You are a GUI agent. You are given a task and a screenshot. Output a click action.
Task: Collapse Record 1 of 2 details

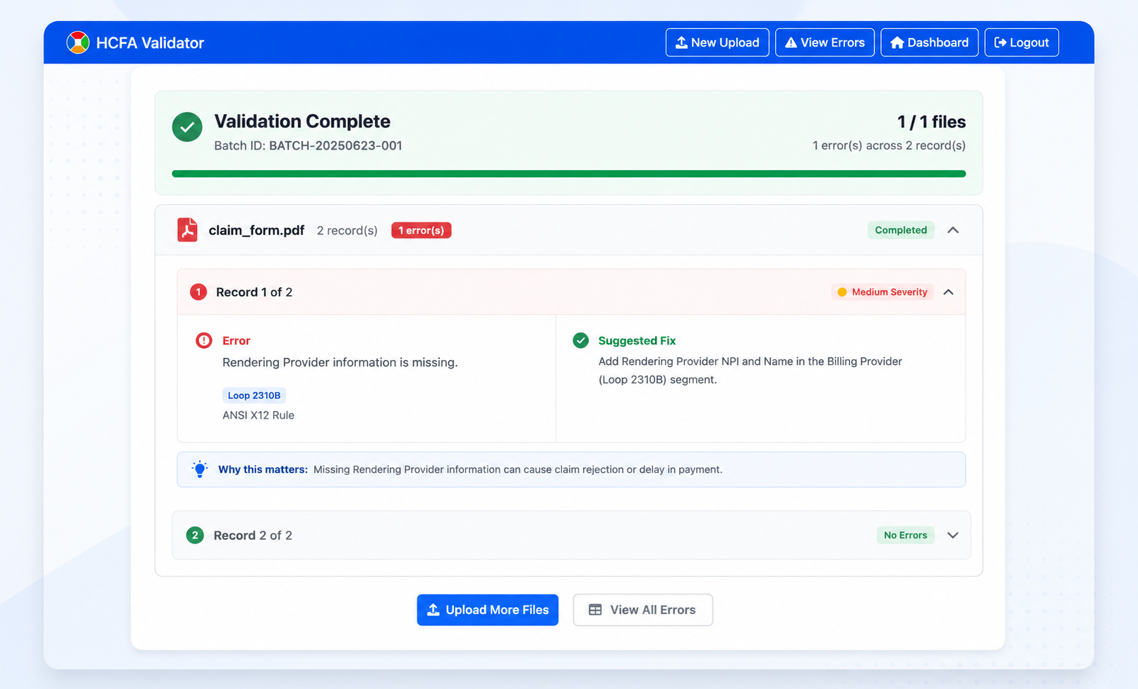coord(948,292)
